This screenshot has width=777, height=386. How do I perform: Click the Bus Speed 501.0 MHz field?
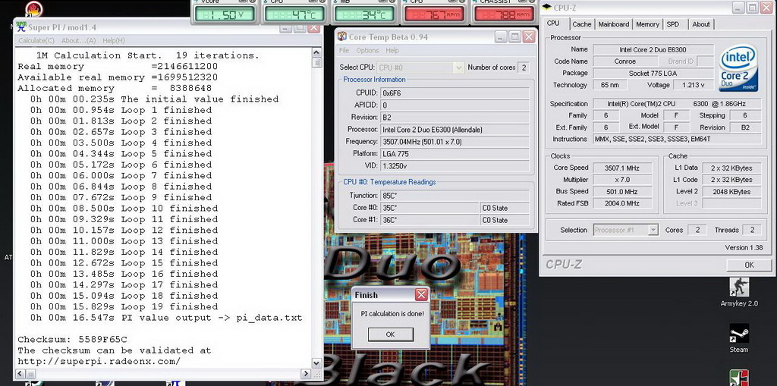(622, 192)
